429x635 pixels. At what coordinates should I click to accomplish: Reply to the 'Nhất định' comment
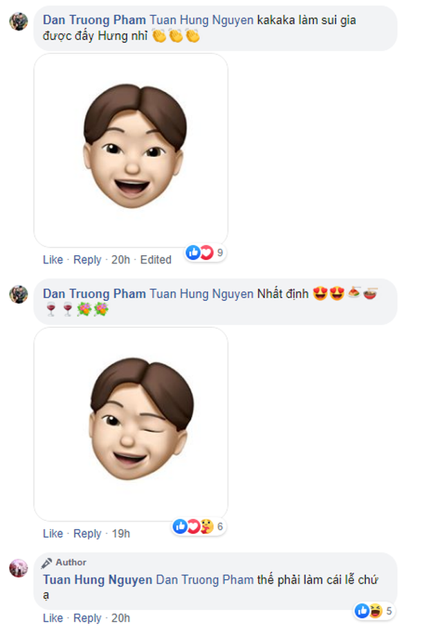coord(87,533)
